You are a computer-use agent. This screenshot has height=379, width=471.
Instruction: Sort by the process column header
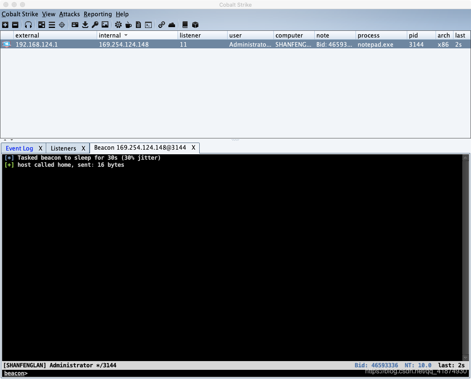click(x=381, y=35)
